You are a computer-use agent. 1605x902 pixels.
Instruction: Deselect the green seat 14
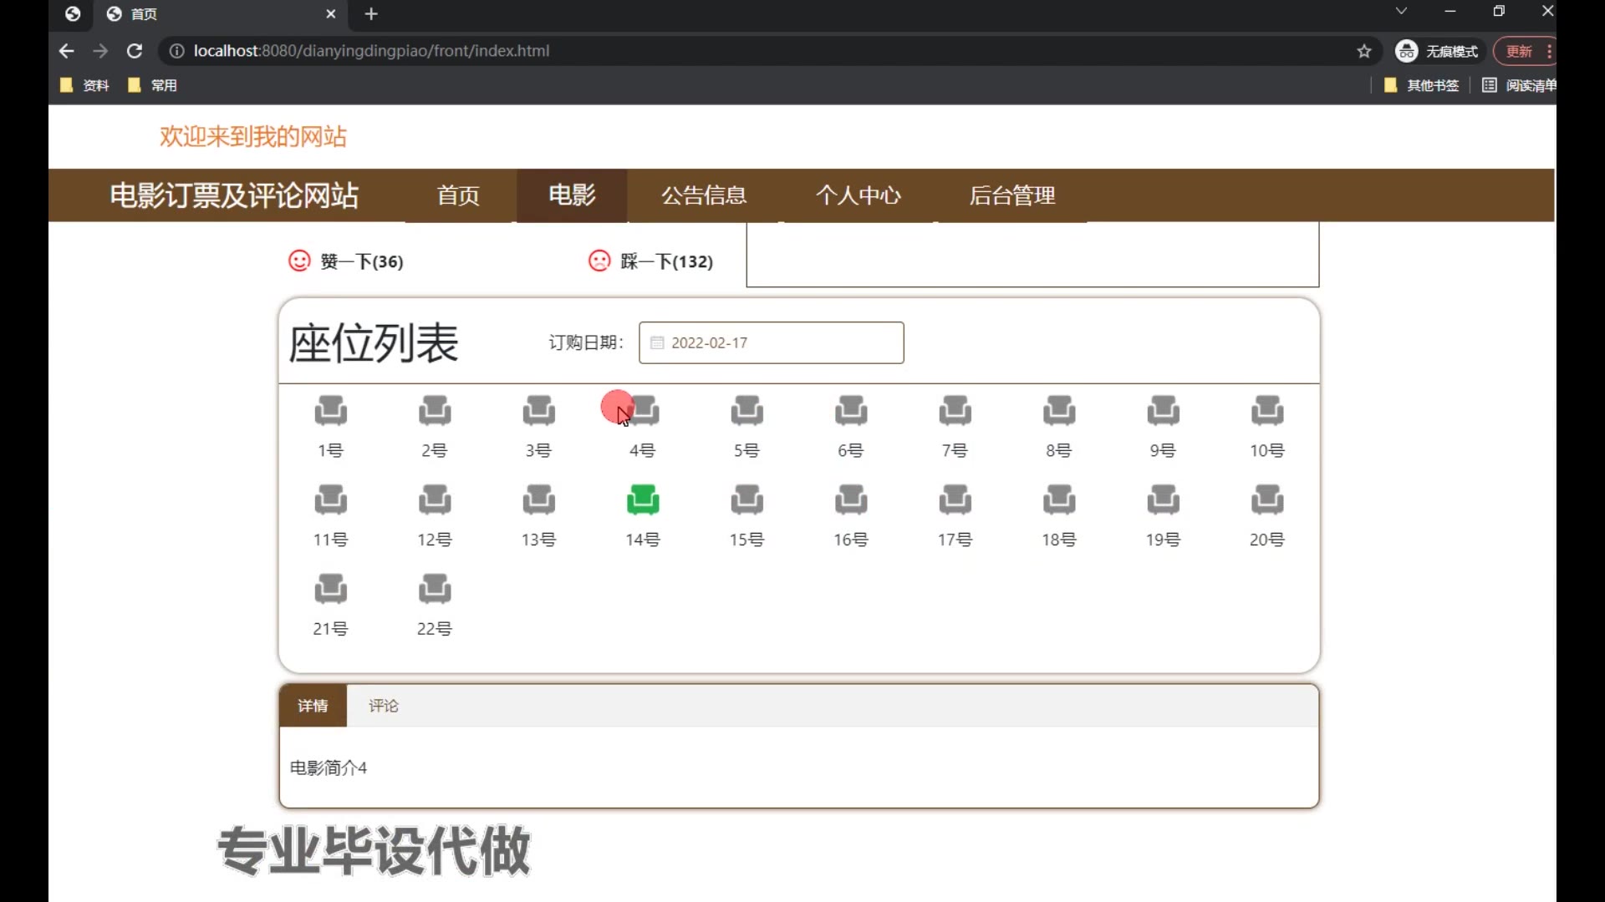(642, 499)
